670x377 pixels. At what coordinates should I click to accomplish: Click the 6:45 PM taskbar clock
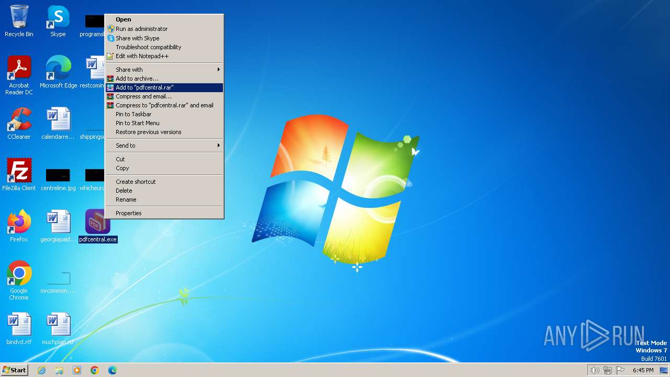(x=643, y=370)
